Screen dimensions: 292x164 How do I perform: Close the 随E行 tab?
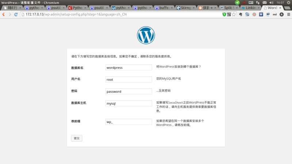pos(20,8)
